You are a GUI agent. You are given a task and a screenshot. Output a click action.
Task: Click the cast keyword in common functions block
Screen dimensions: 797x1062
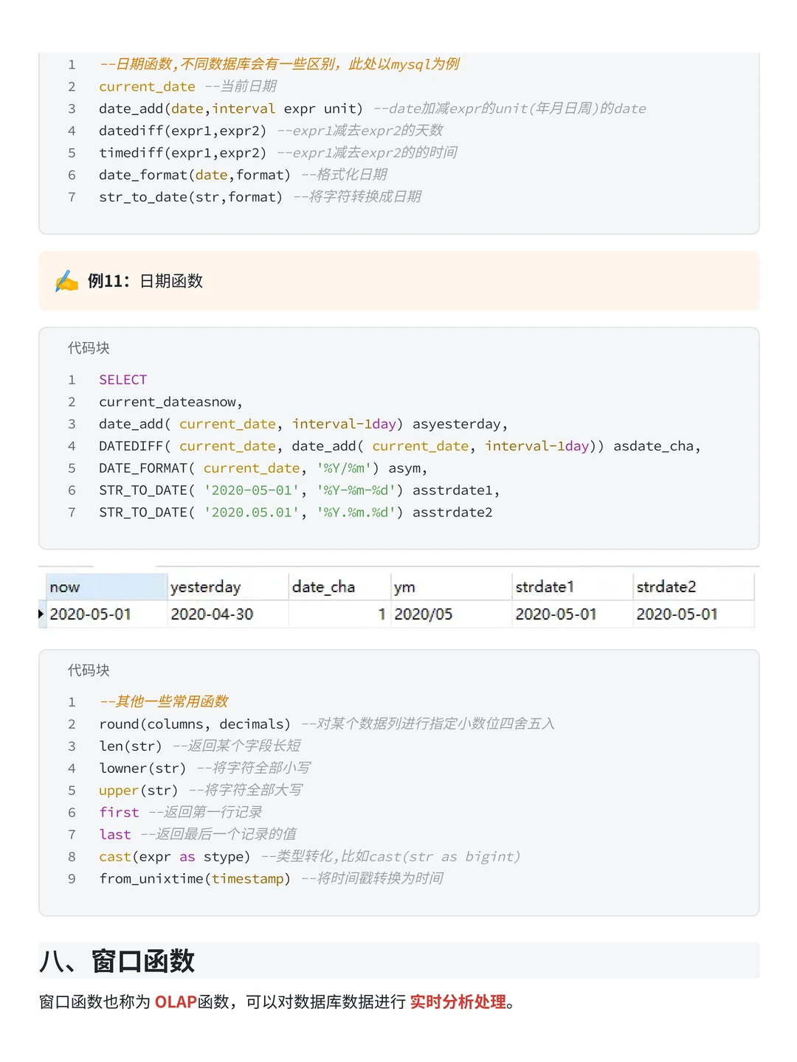[x=114, y=856]
